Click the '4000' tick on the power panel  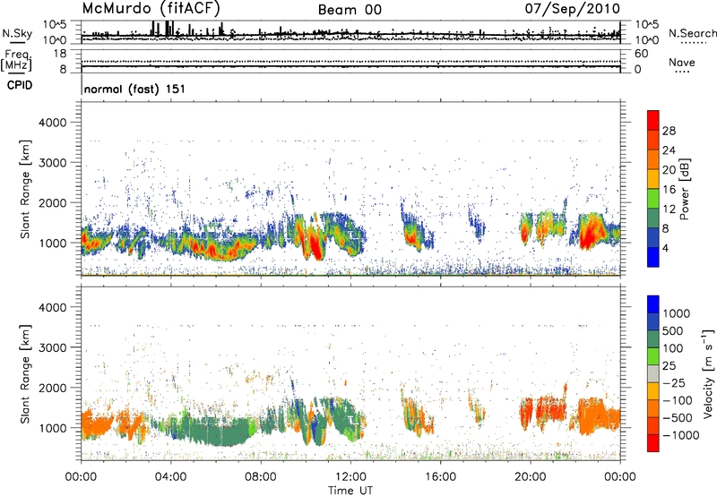53,123
